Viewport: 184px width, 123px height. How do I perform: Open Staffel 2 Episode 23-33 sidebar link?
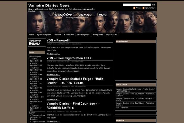point(36,69)
